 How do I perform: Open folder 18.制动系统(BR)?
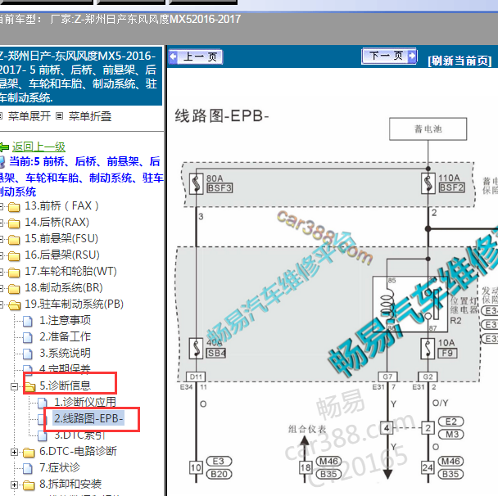click(x=64, y=288)
